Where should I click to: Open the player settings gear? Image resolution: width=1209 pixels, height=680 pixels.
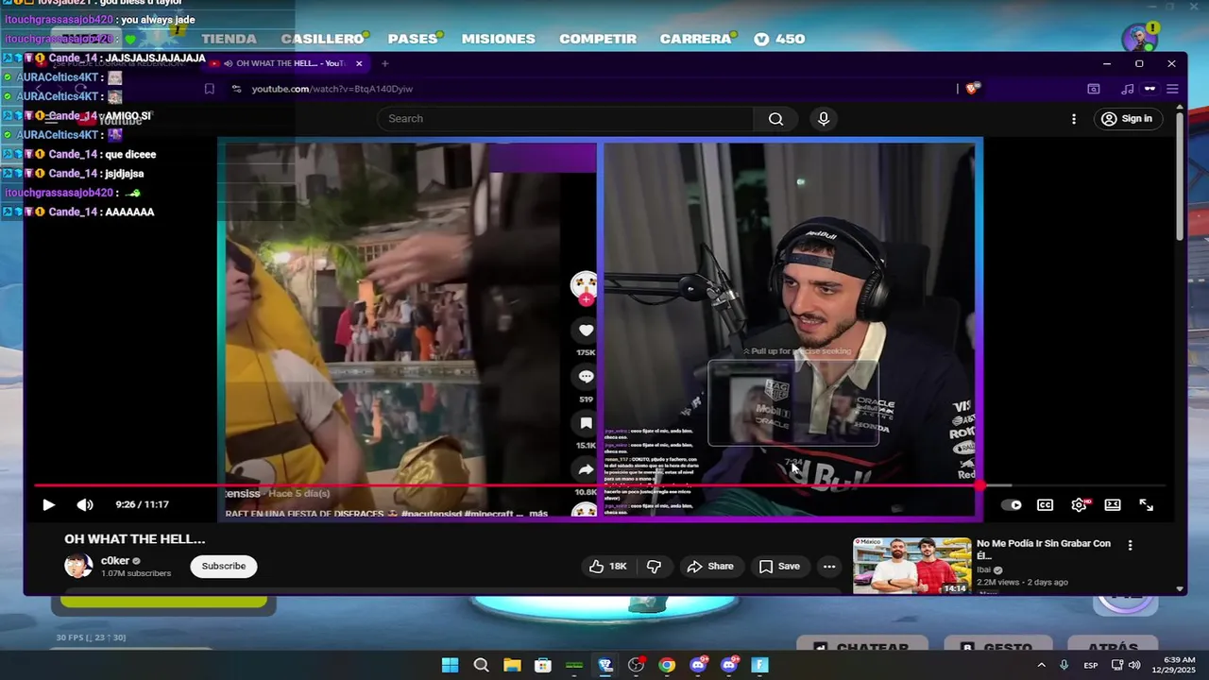coord(1079,505)
